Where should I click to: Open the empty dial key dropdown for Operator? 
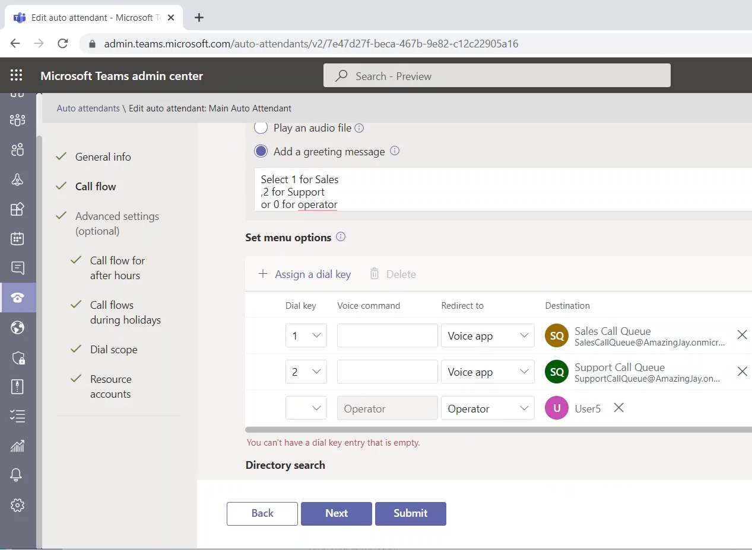306,408
